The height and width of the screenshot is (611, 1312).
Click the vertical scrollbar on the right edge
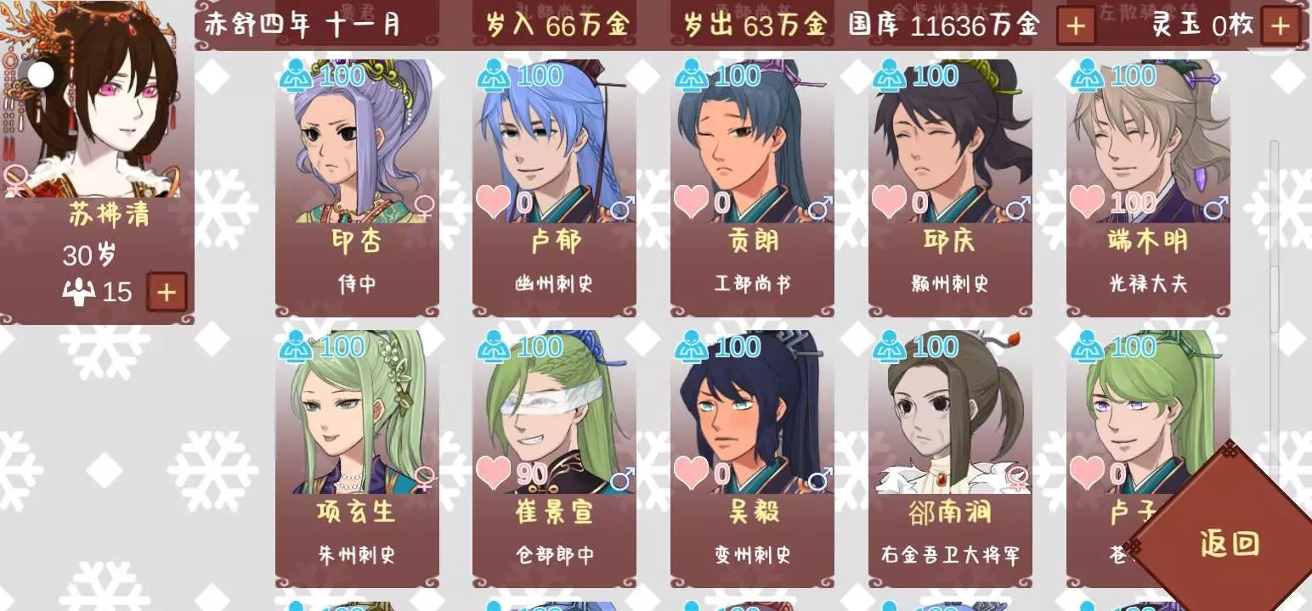click(x=1274, y=238)
